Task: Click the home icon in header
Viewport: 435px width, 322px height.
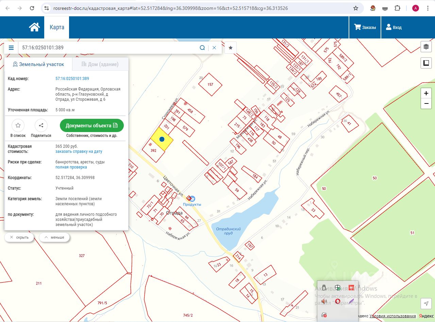Action: point(34,27)
